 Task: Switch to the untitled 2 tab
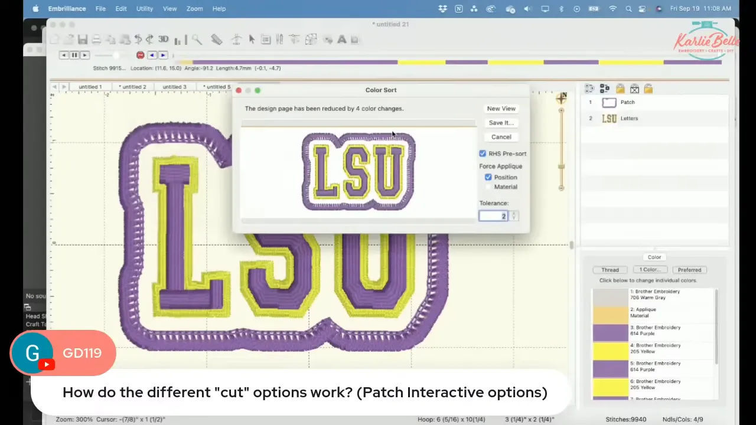[x=133, y=87]
